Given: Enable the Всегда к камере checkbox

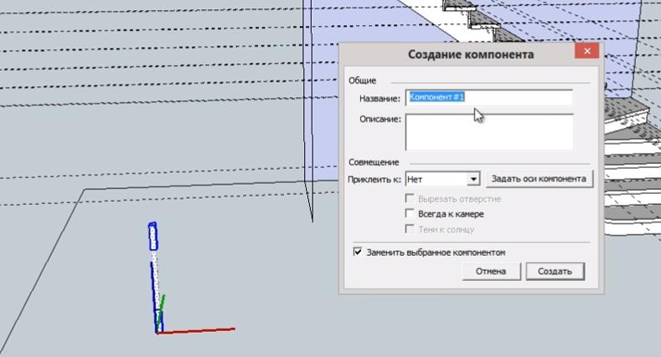Looking at the screenshot, I should tap(410, 214).
